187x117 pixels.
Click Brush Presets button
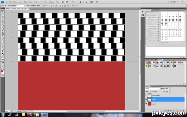click(x=152, y=13)
